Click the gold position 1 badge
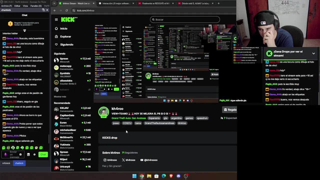 (10, 24)
